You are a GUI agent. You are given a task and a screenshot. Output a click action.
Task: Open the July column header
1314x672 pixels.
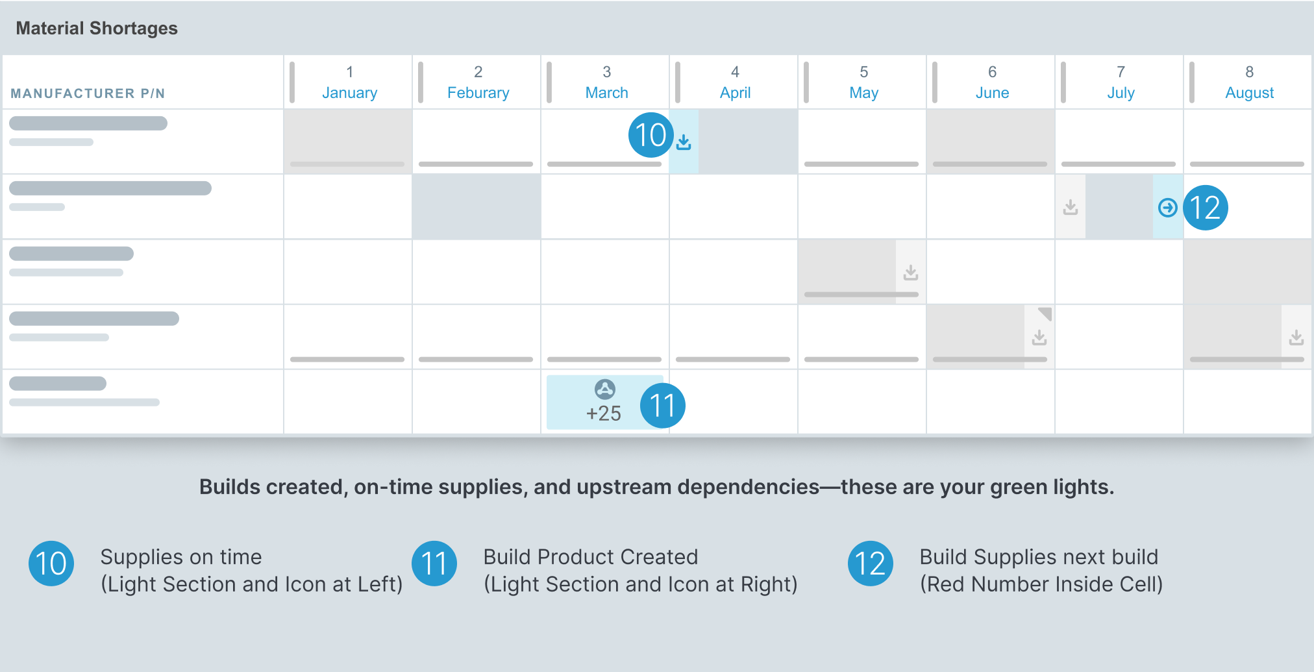pyautogui.click(x=1121, y=82)
